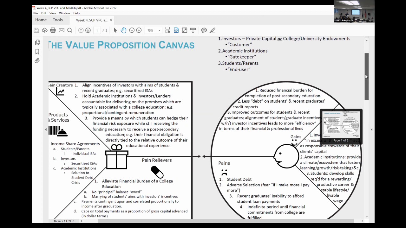Close the Week 4_SCP VPC document tab
Image resolution: width=406 pixels, height=228 pixels.
(111, 20)
